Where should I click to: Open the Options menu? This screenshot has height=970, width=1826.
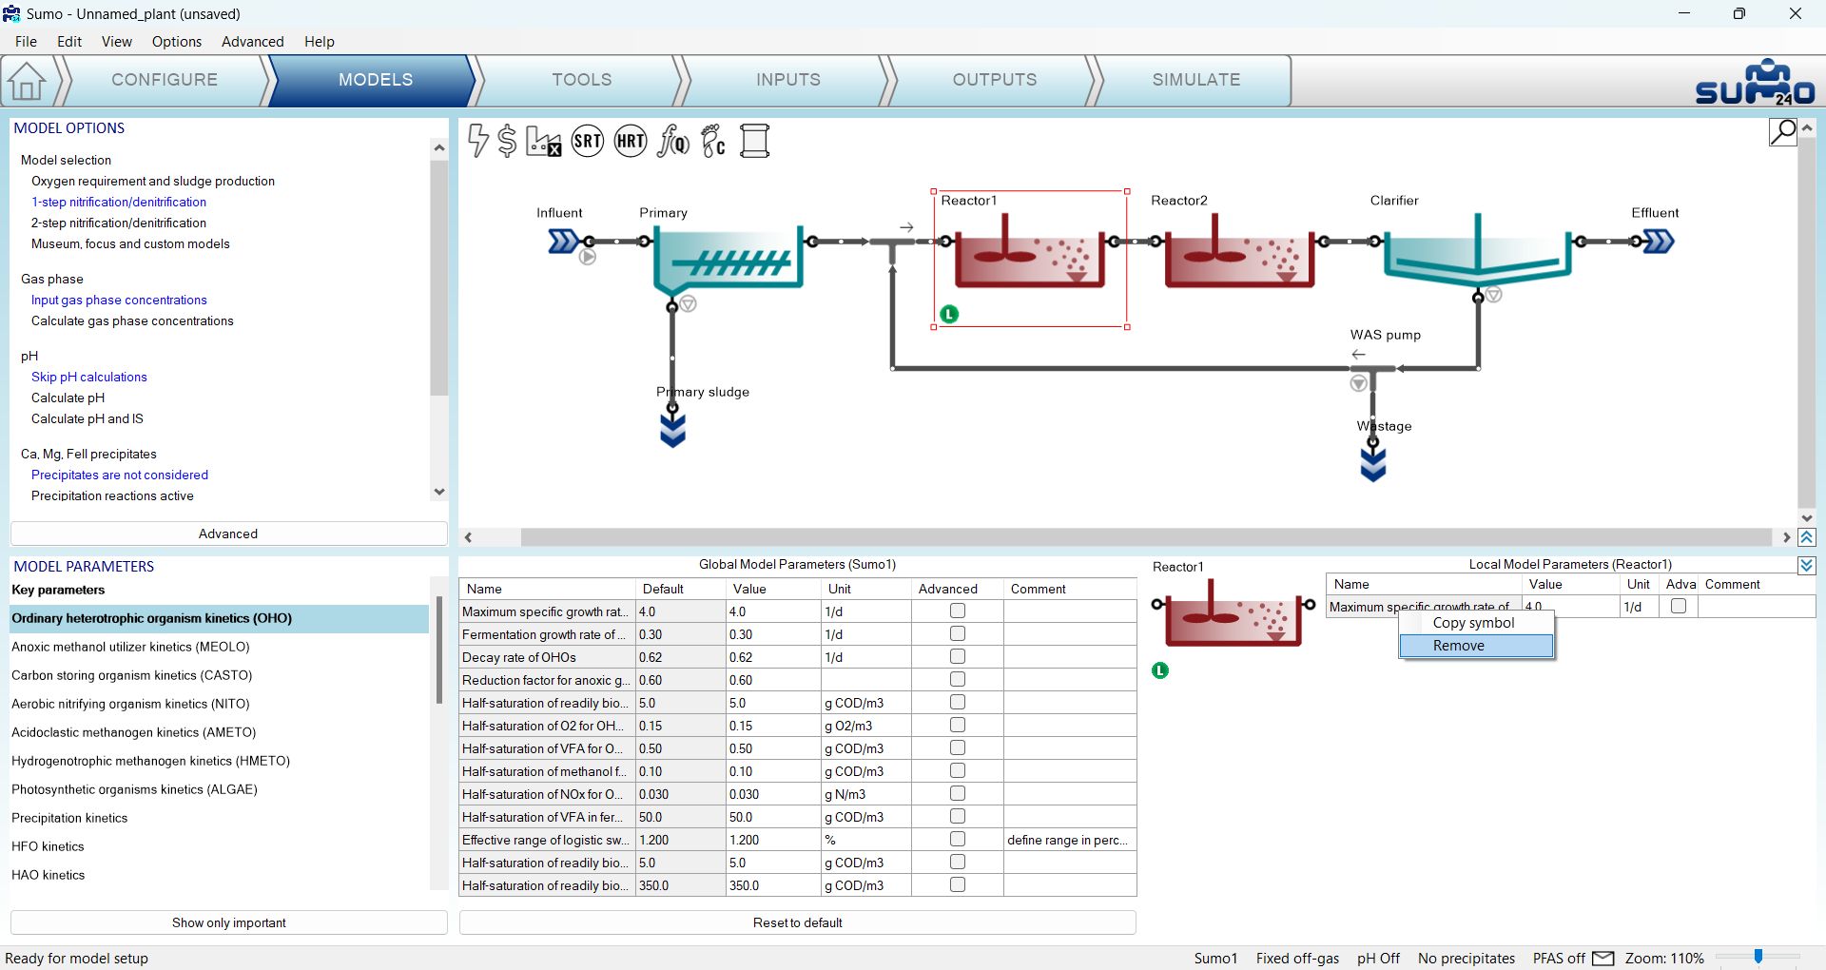click(177, 42)
